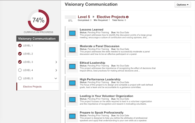195x123 pixels.
Task: Click the Moderate a Panel Discussion laptop icon
Action: click(72, 50)
